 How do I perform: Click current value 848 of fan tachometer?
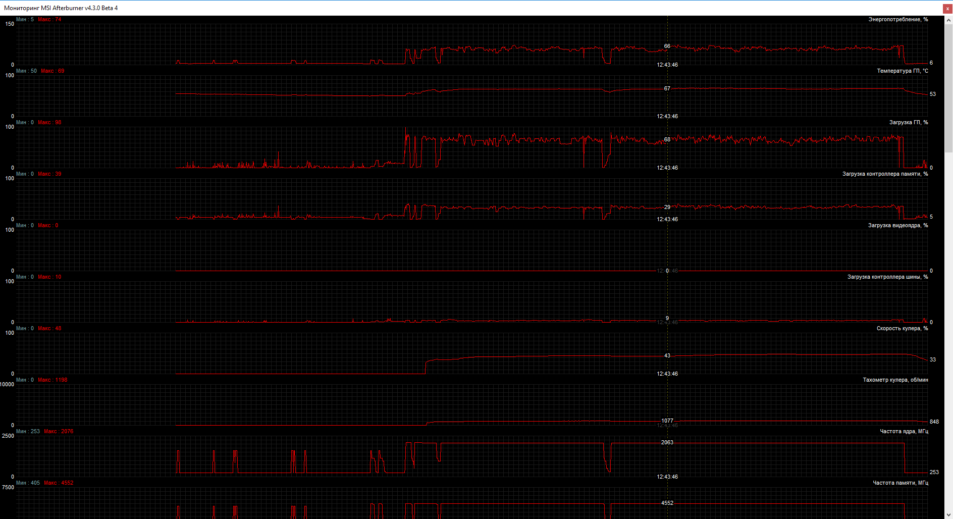(934, 422)
